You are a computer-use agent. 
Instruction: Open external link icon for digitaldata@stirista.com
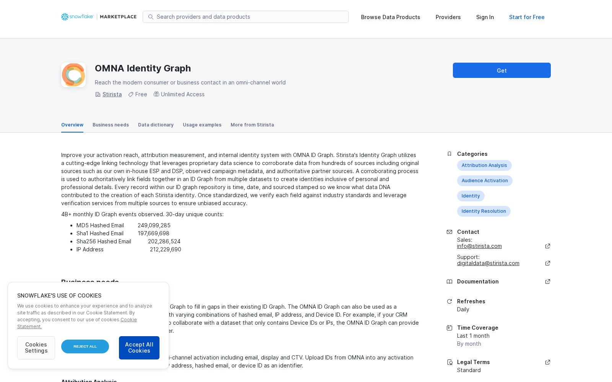pyautogui.click(x=548, y=263)
